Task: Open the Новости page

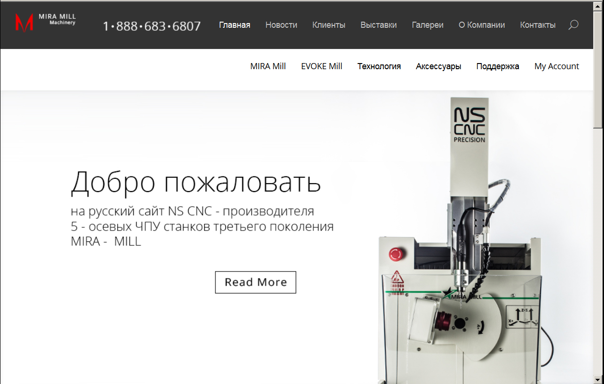Action: 281,25
